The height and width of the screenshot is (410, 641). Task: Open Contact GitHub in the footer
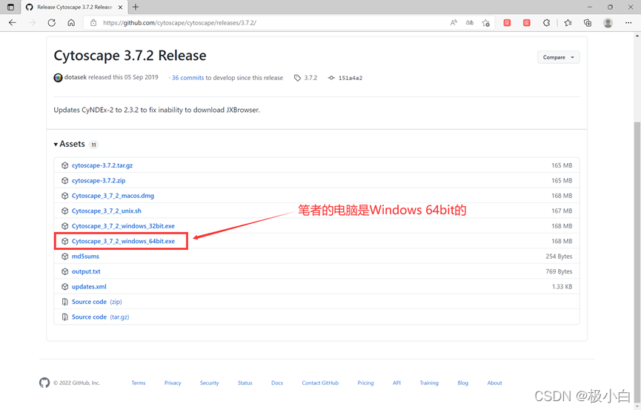click(x=320, y=383)
